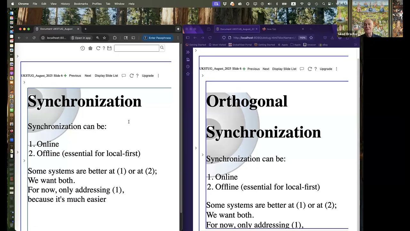Select the Document UKSTUG_August tab in Firefox

(237, 29)
